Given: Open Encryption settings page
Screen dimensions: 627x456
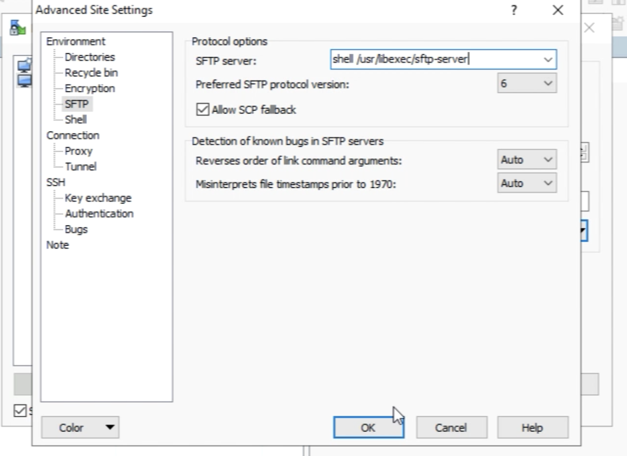Looking at the screenshot, I should pos(89,88).
